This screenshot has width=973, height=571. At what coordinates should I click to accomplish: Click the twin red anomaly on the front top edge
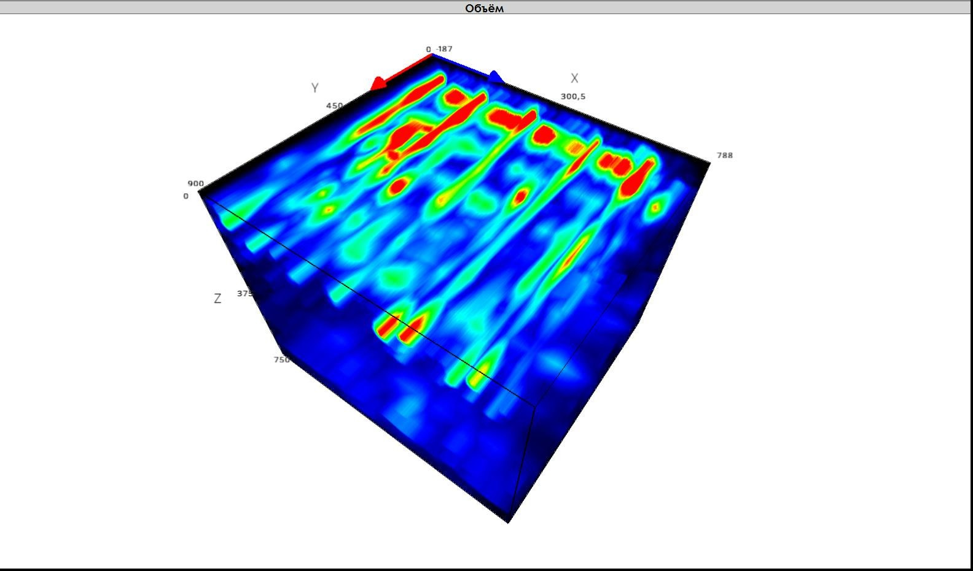click(402, 327)
